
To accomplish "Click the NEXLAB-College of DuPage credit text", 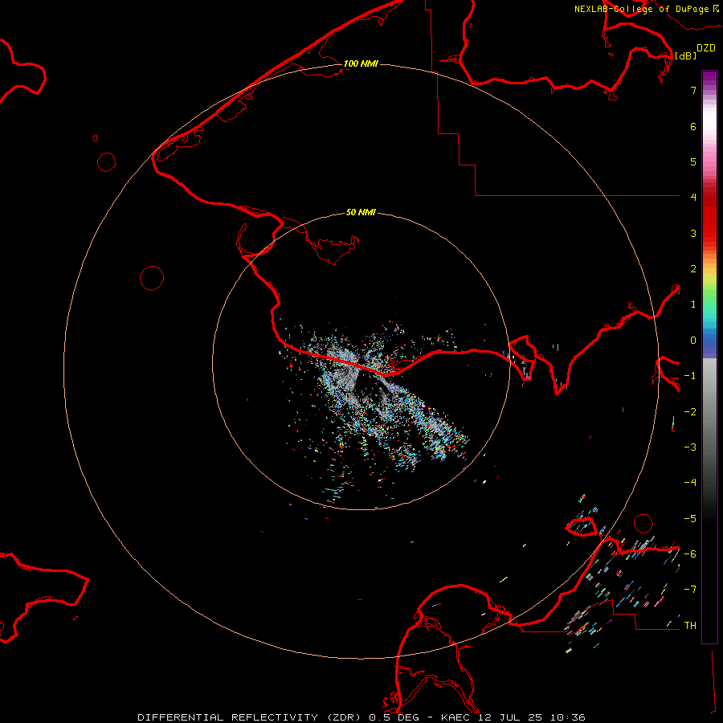I will [641, 9].
